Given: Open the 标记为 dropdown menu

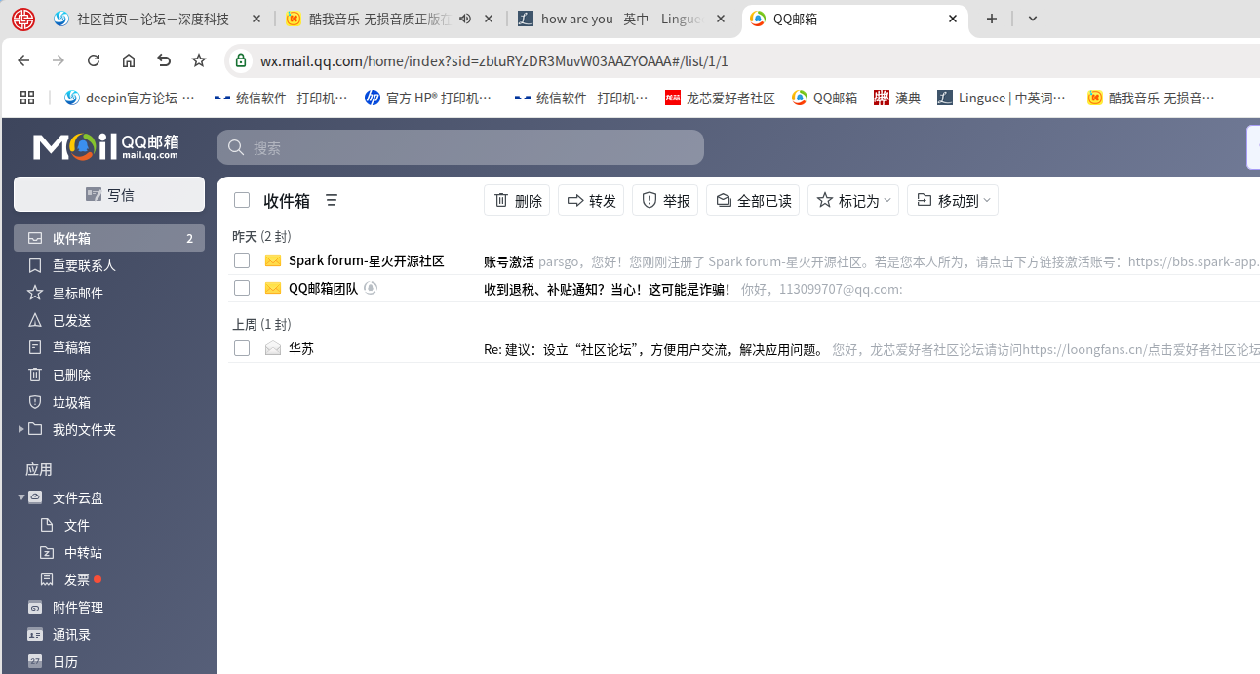Looking at the screenshot, I should tap(852, 200).
